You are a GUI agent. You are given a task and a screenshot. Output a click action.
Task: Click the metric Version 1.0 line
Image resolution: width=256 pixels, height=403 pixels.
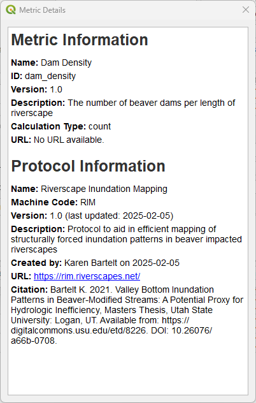tap(36, 89)
